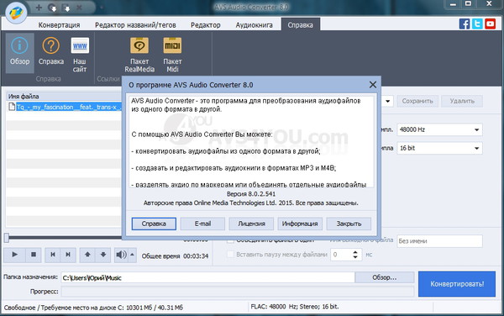Expand the volume arrow next to speaker
The image size is (504, 316).
pos(132,255)
